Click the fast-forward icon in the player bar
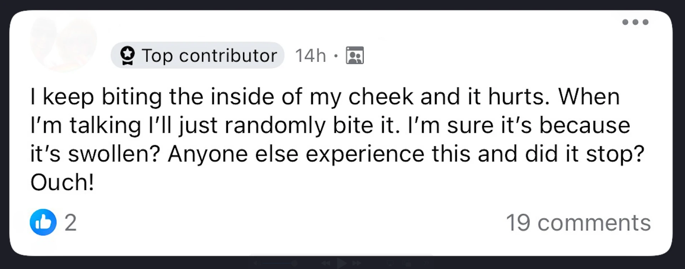The height and width of the screenshot is (269, 685). 357,263
